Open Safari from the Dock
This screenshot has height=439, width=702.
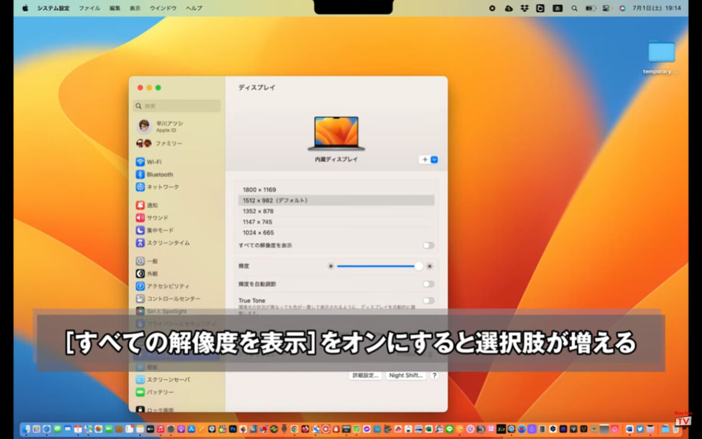pos(47,429)
